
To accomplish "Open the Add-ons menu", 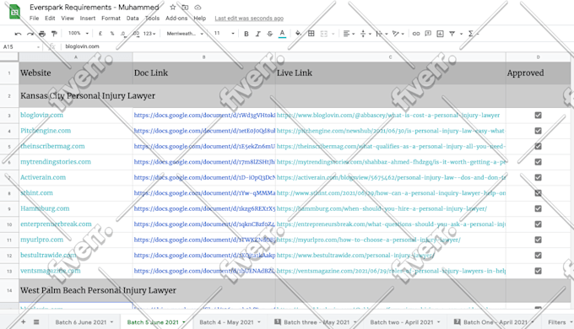I will pos(176,19).
